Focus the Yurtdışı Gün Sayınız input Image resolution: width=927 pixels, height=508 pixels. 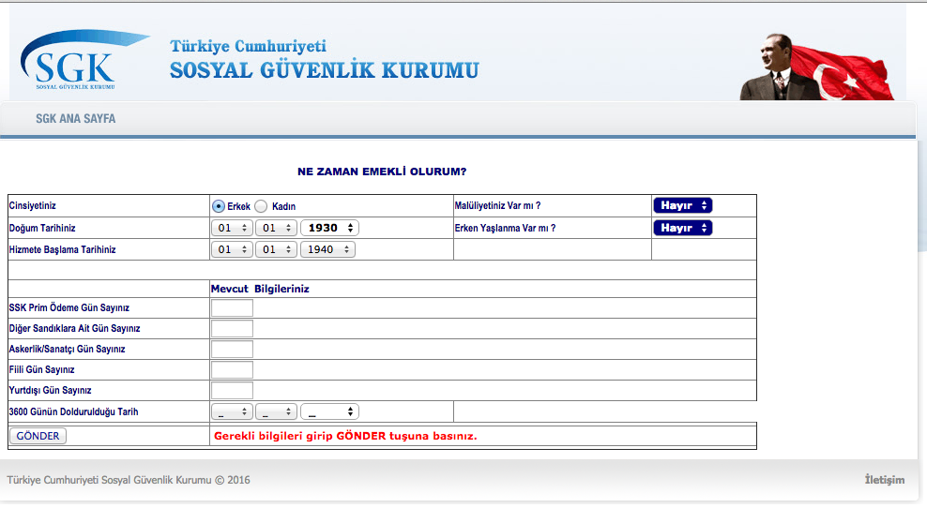232,391
